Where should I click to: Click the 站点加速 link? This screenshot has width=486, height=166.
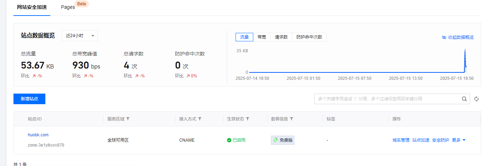421,140
